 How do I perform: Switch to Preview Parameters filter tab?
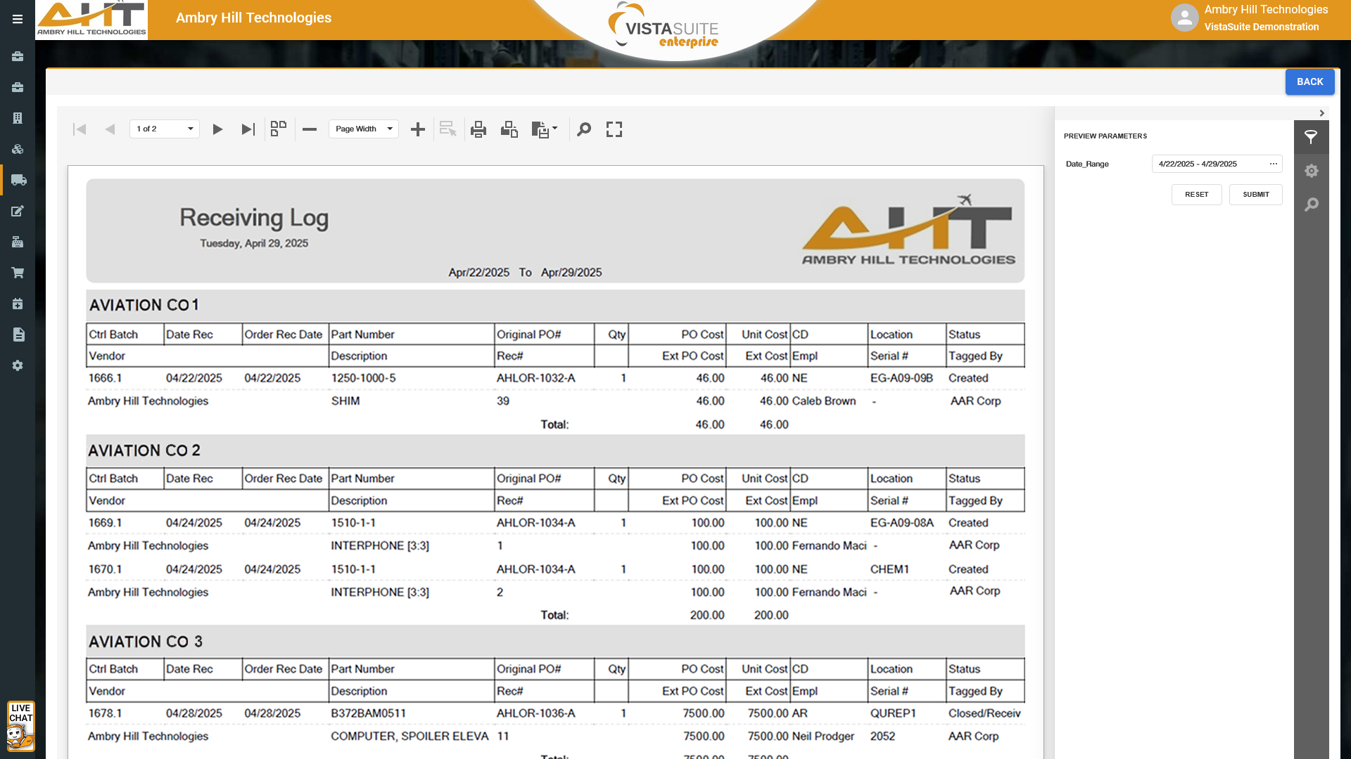pos(1311,137)
